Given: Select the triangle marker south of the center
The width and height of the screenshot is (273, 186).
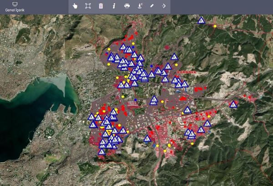Looking at the screenshot, I should pos(147,138).
